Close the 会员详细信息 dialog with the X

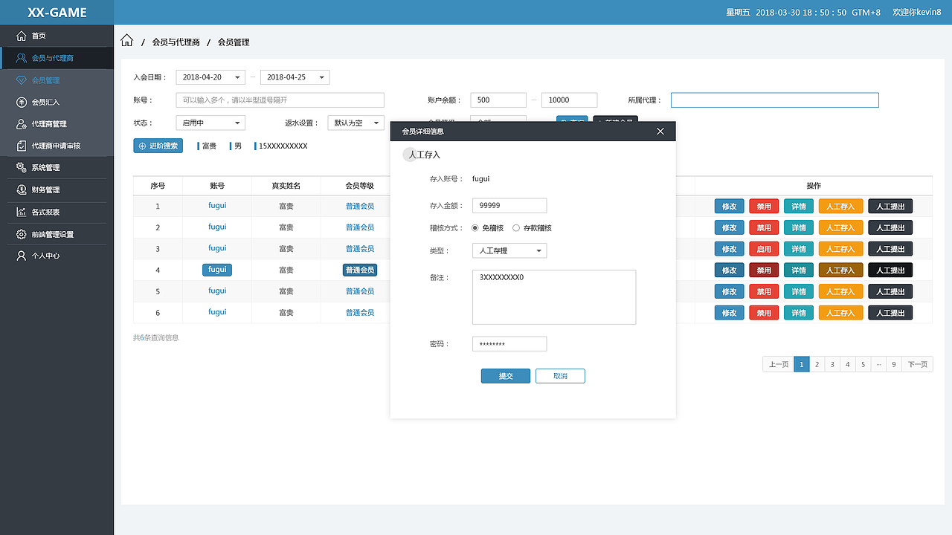(660, 132)
